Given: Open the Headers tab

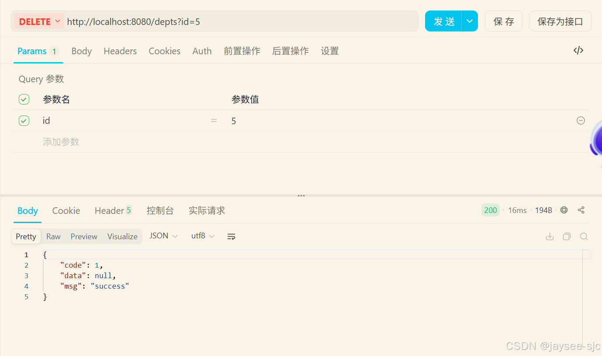Looking at the screenshot, I should click(x=120, y=51).
